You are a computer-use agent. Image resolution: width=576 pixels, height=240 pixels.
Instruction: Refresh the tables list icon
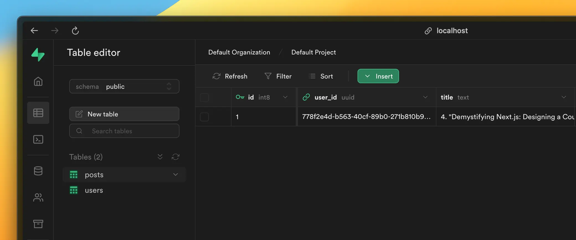pyautogui.click(x=176, y=157)
